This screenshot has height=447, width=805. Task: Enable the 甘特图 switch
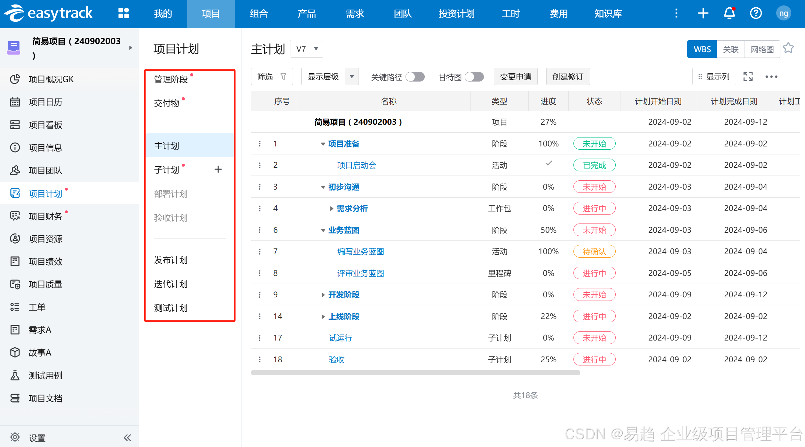[474, 77]
